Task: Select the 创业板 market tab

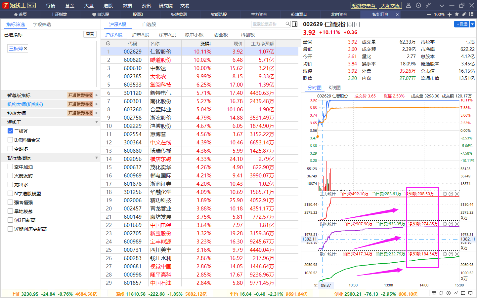Action: pos(221,35)
